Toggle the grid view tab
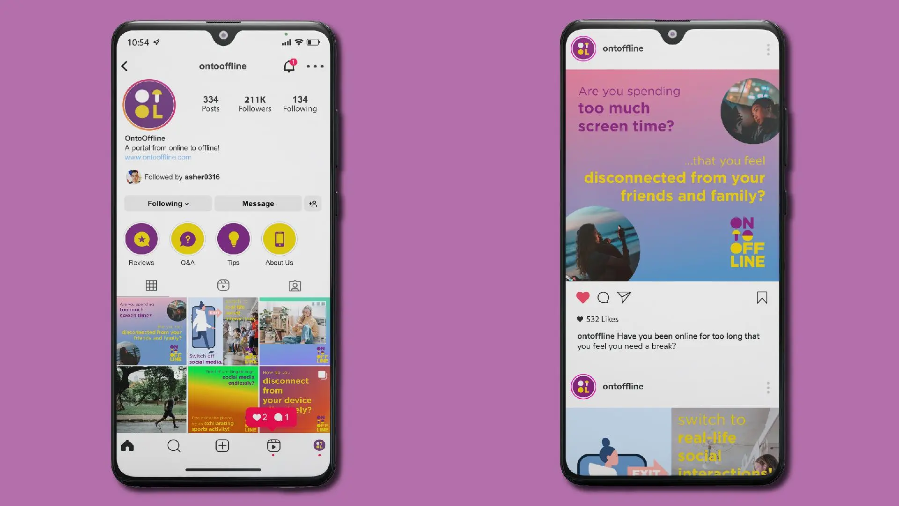 click(x=151, y=285)
